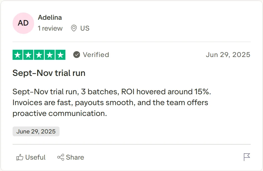Select the first green star
Image resolution: width=263 pixels, height=171 pixels.
(18, 55)
